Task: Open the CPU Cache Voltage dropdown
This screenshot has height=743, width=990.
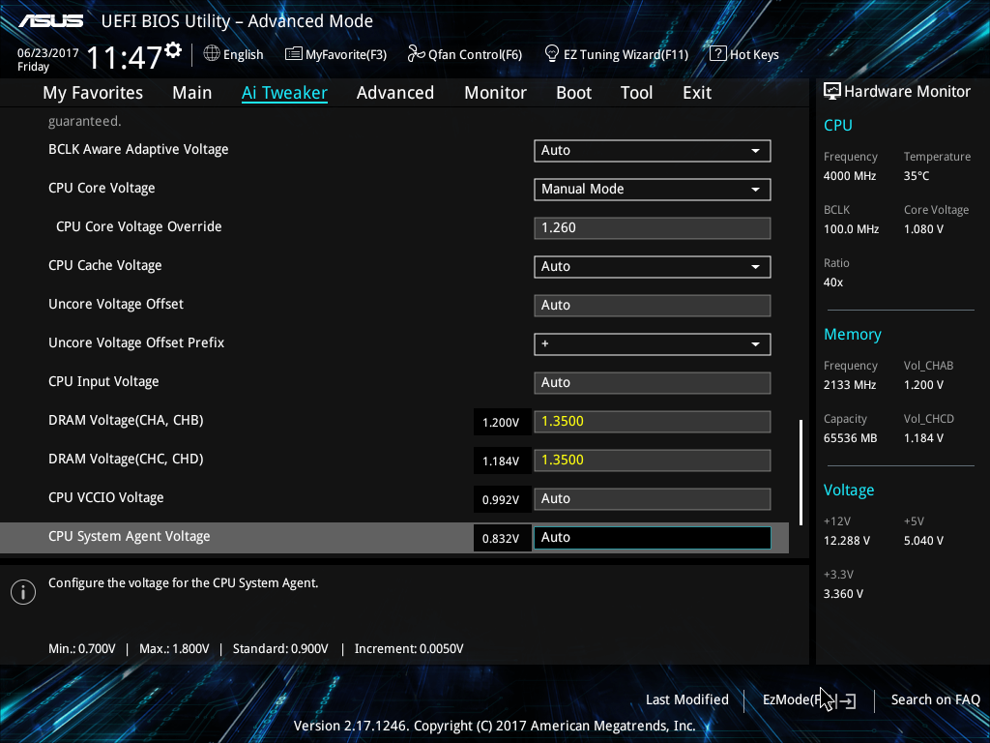Action: click(653, 267)
